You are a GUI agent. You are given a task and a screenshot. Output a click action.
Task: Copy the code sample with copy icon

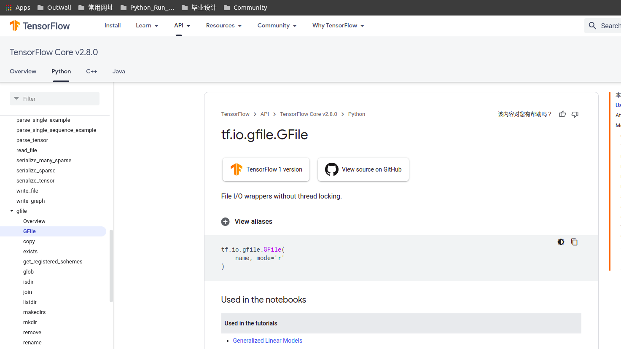coord(574,242)
